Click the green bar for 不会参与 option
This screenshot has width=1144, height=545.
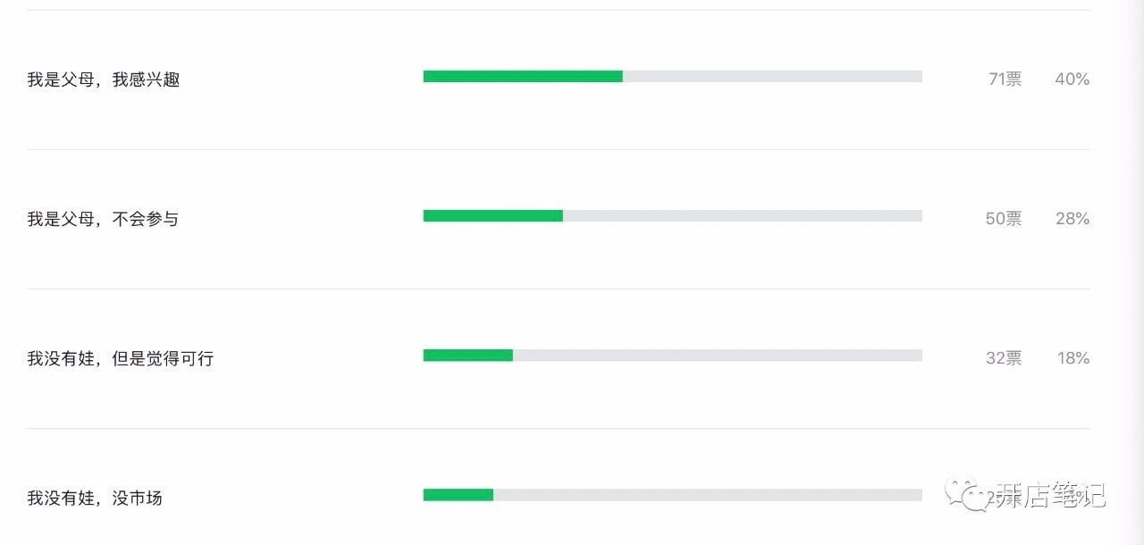coord(493,216)
